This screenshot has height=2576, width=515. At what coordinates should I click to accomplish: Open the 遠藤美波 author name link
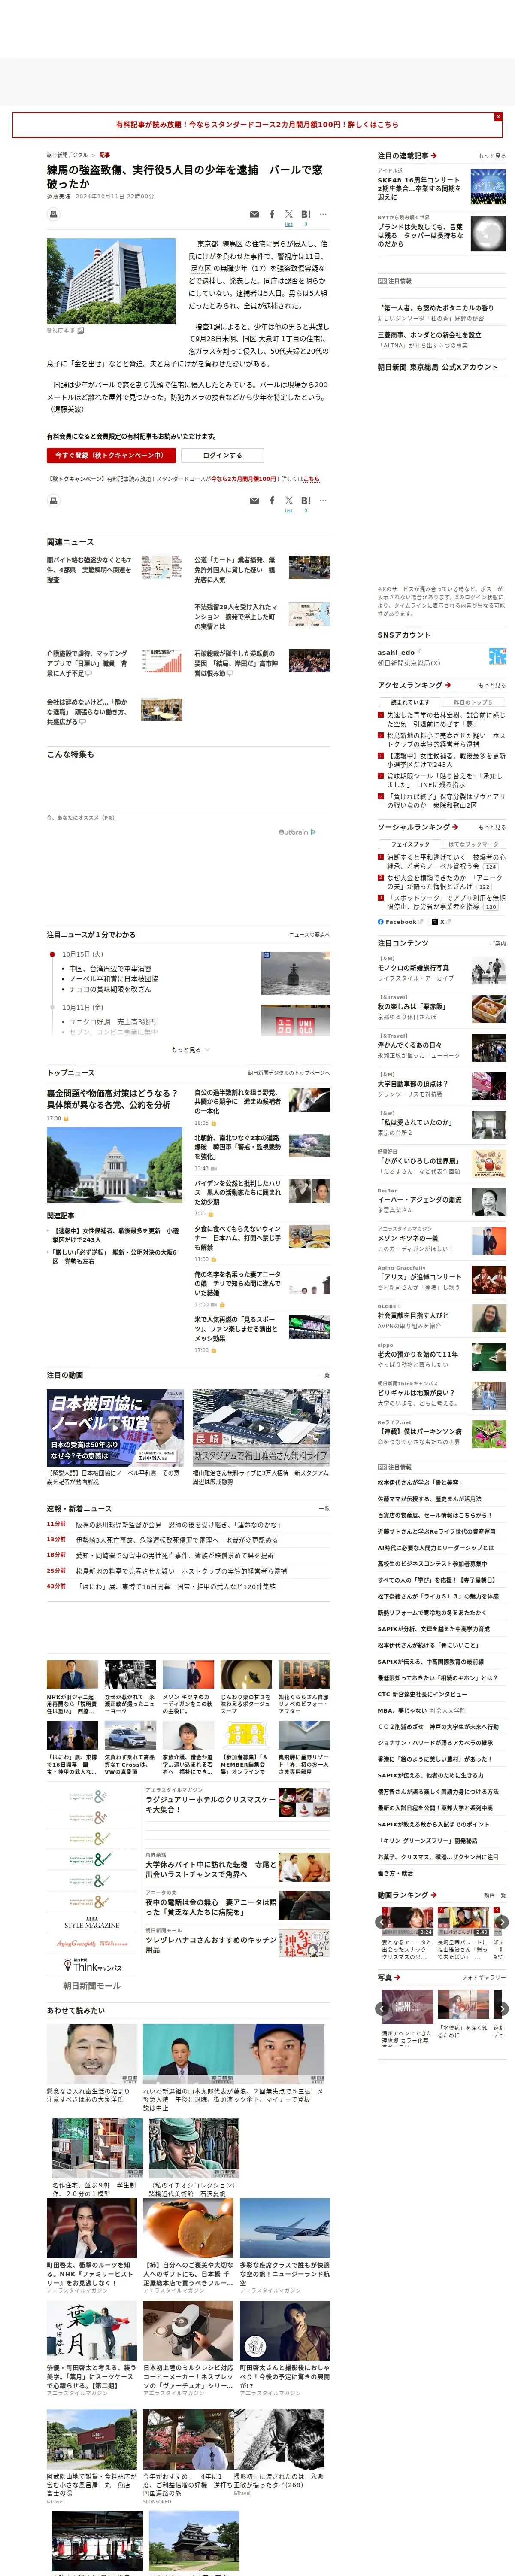tap(59, 197)
